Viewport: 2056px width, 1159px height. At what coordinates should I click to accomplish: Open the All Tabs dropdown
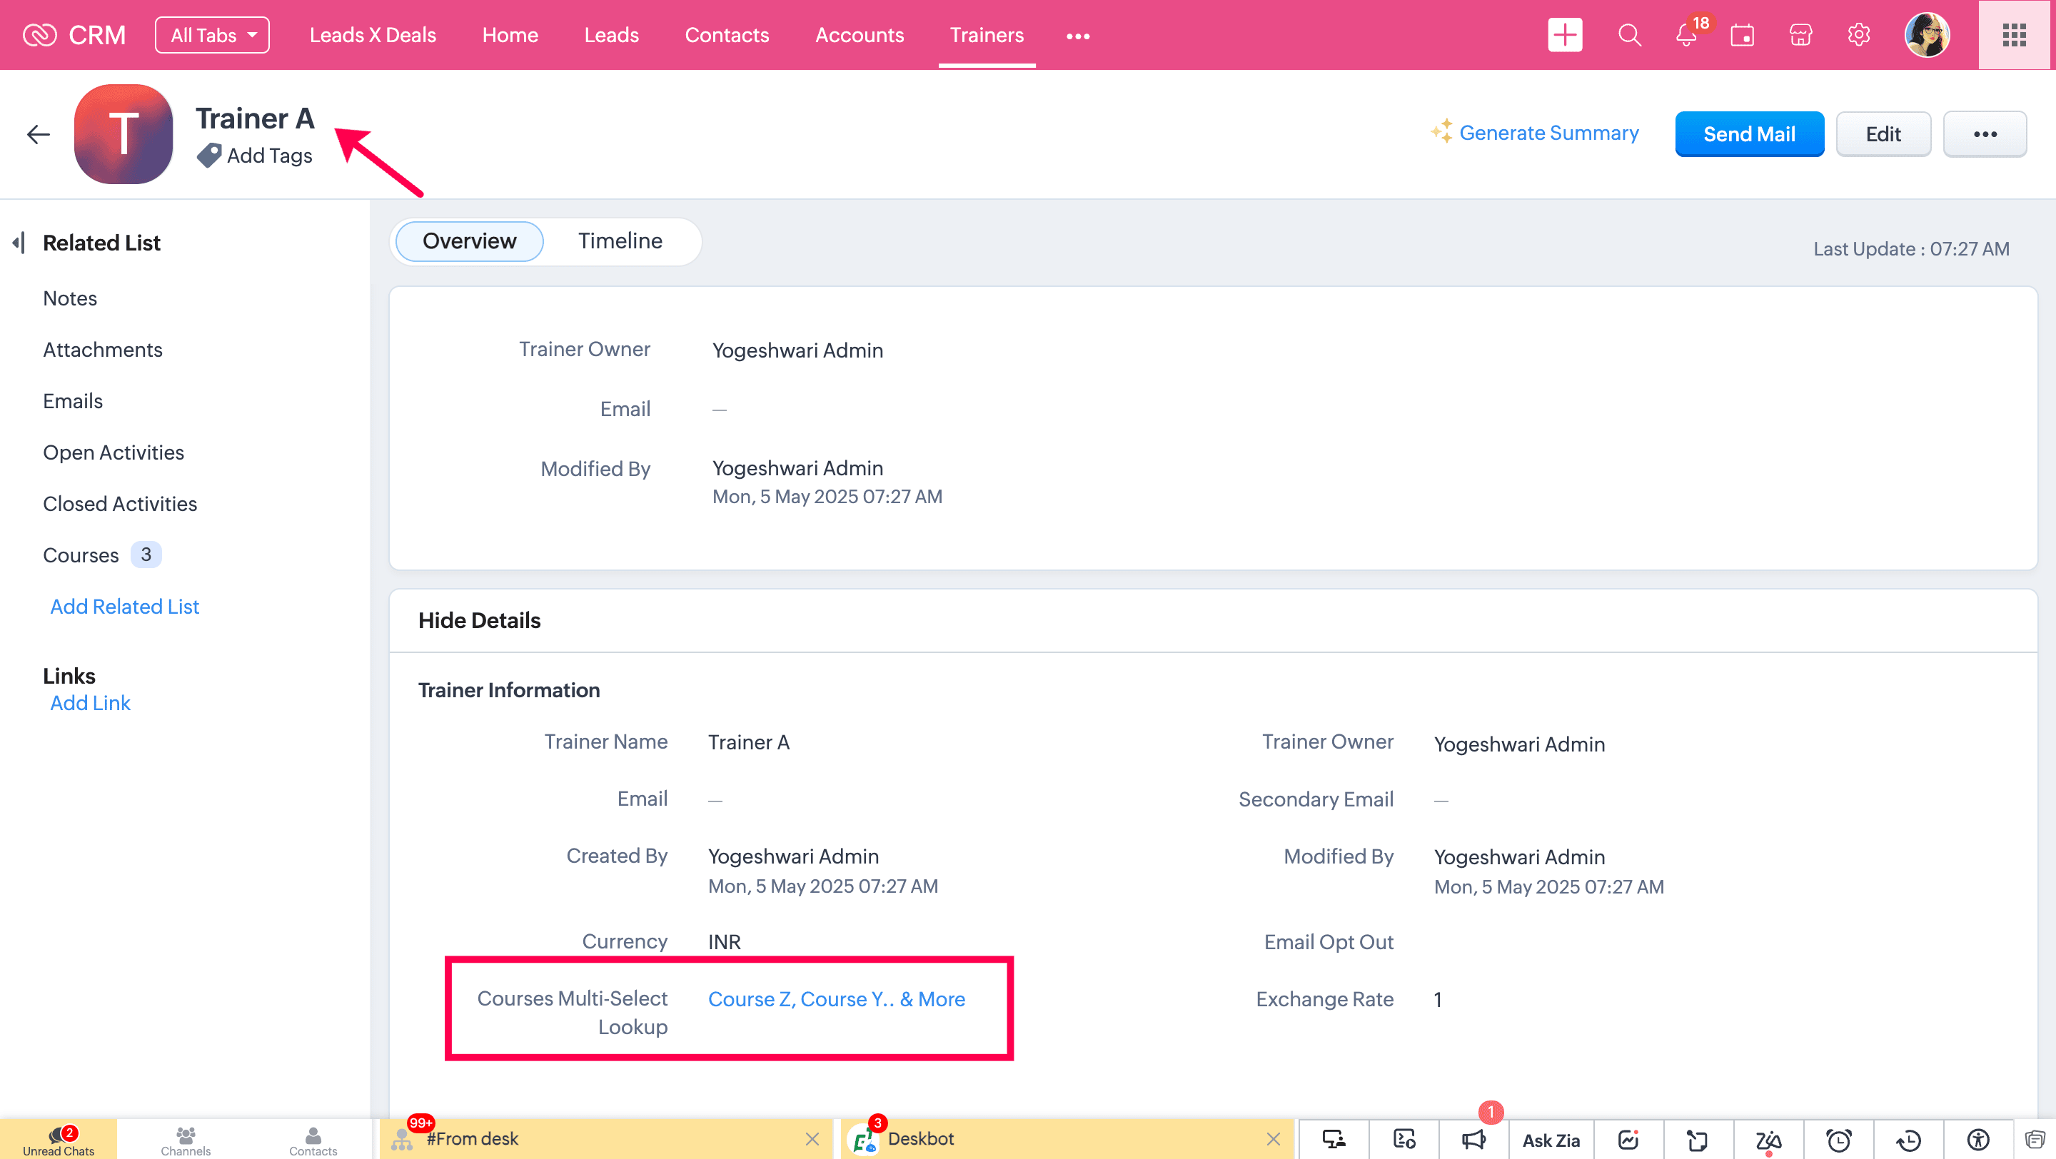click(212, 35)
